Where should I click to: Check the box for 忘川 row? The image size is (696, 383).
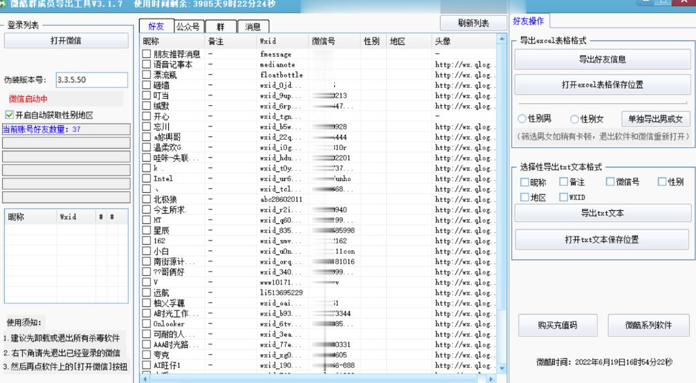pyautogui.click(x=147, y=127)
